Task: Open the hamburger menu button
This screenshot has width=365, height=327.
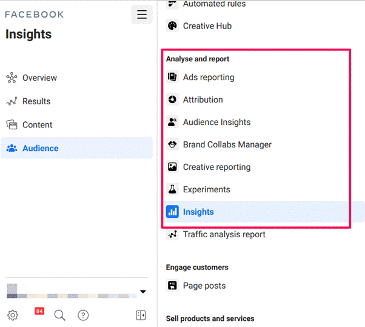Action: [142, 15]
